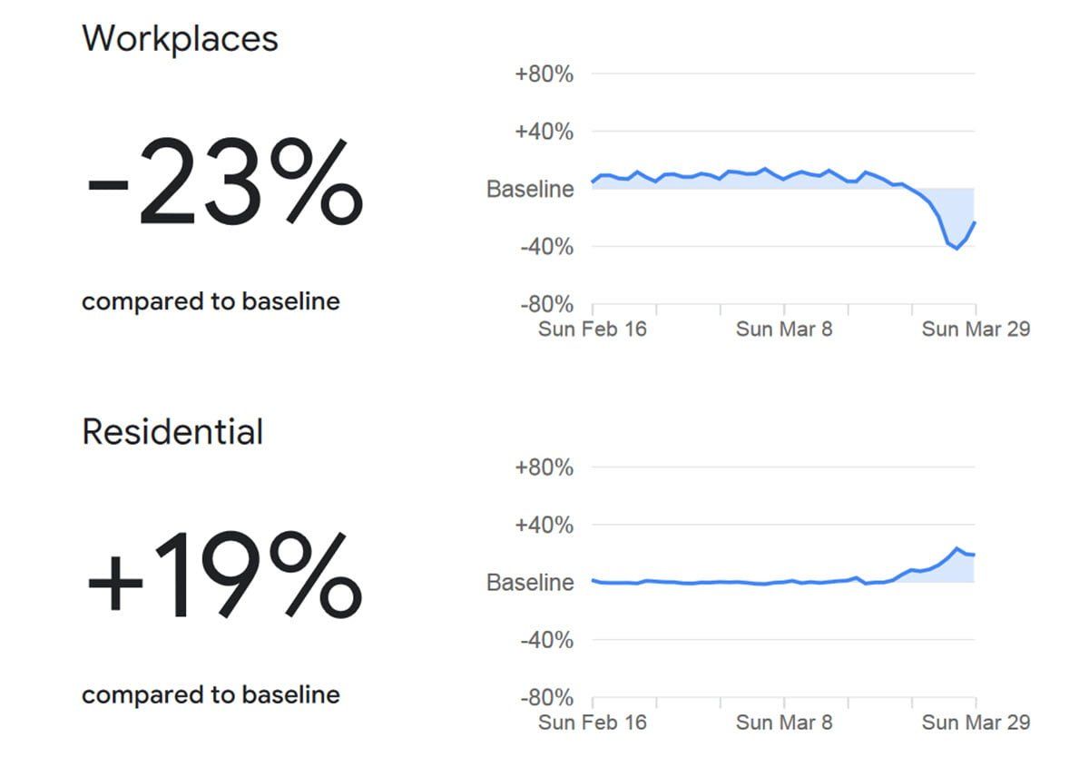Click the +40% label on the Residential chart
The image size is (1089, 767).
544,526
